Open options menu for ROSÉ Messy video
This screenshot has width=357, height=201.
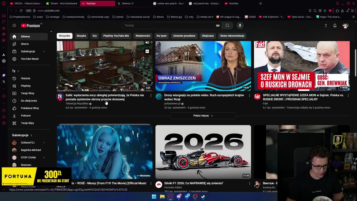click(151, 184)
